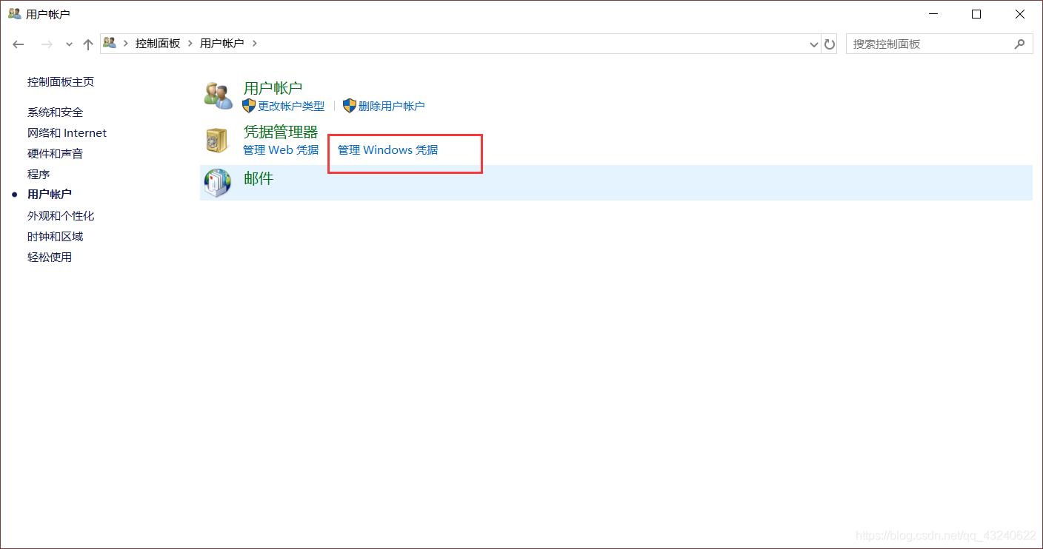
Task: Click the address bar user accounts icon
Action: point(110,43)
